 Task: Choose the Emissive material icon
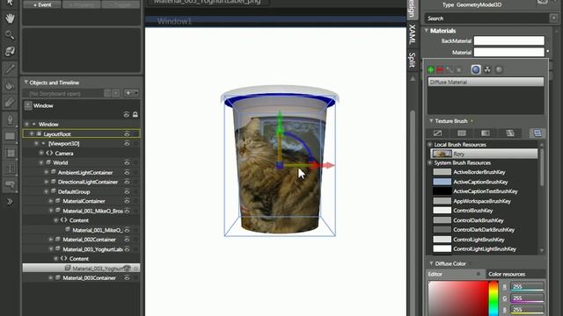point(487,69)
